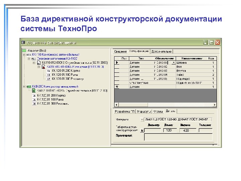
Task: Open the Дополнительно tab
Action: point(161,52)
